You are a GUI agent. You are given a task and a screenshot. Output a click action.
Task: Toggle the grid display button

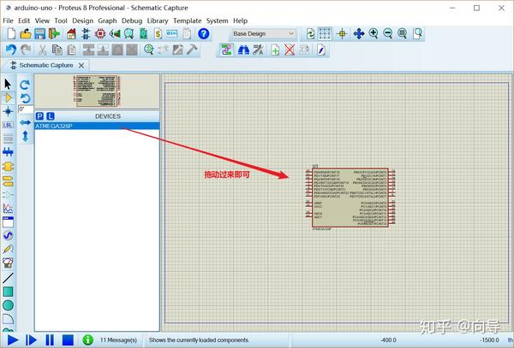[325, 33]
